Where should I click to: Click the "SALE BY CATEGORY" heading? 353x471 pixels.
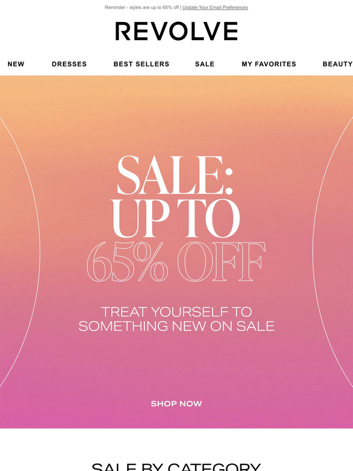point(177,467)
